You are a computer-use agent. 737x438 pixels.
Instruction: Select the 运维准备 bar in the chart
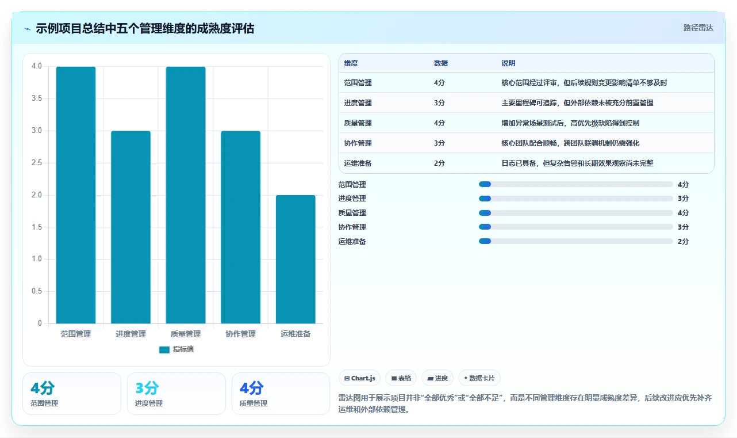[295, 260]
